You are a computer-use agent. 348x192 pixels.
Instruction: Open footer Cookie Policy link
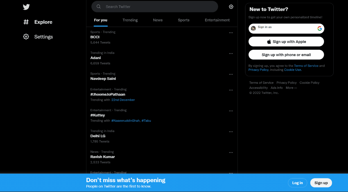pos(309,83)
